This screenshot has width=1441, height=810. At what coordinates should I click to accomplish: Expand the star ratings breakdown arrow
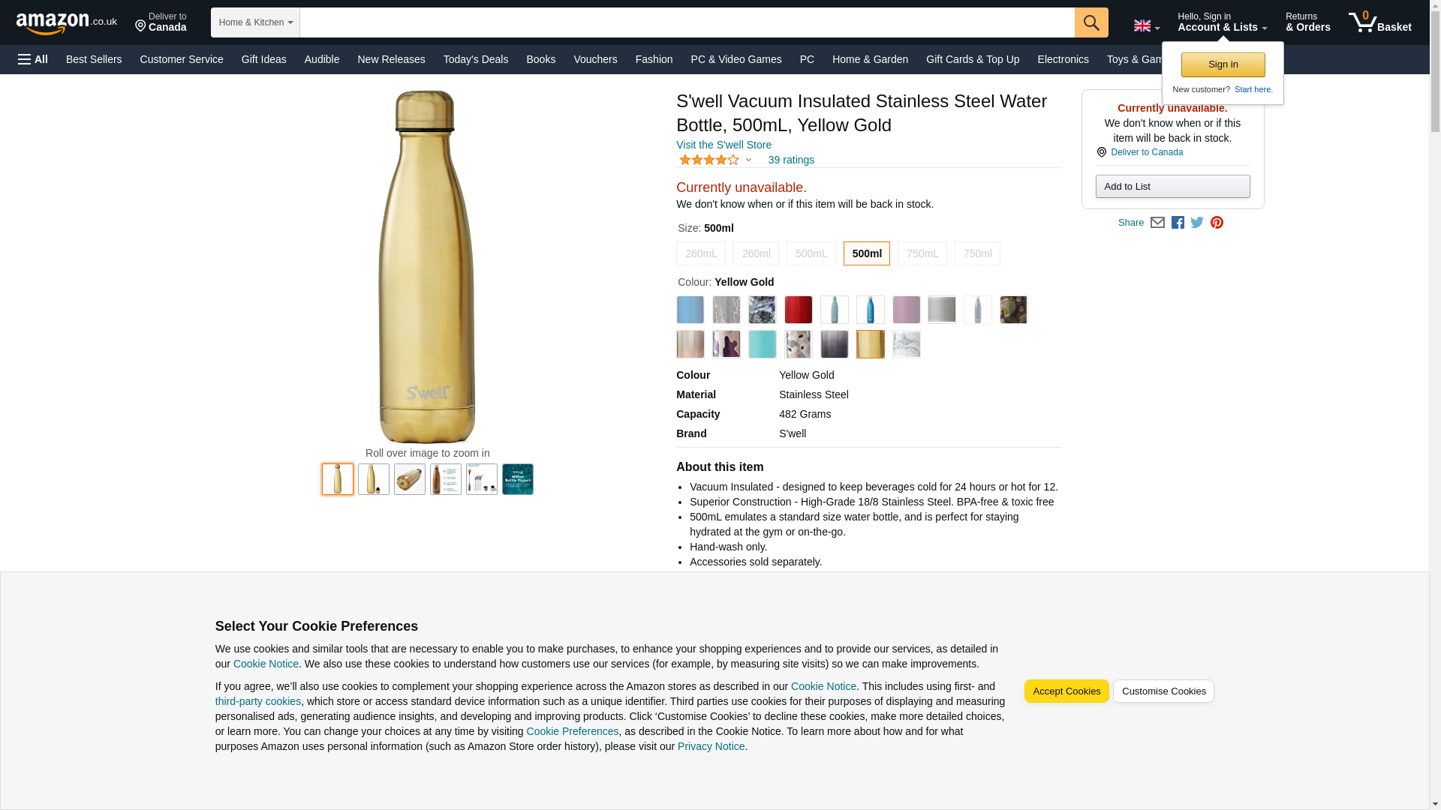click(x=748, y=160)
